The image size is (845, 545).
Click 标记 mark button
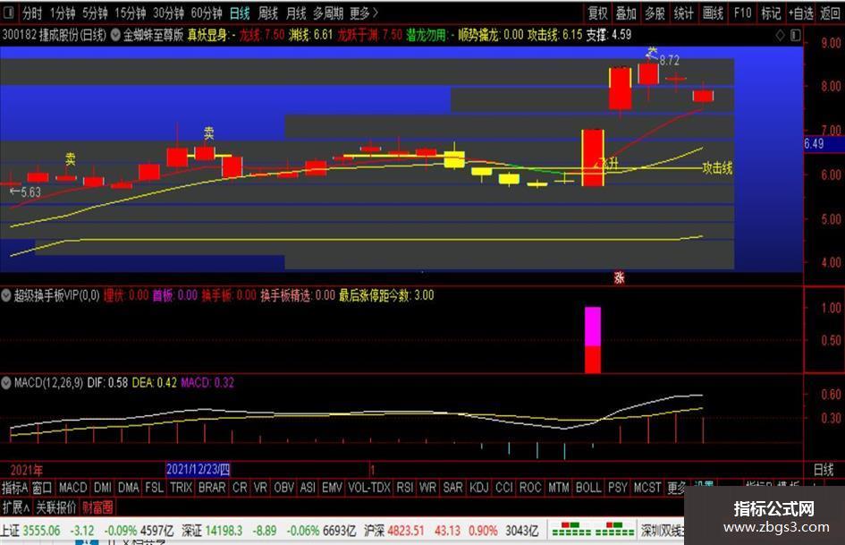click(x=771, y=13)
